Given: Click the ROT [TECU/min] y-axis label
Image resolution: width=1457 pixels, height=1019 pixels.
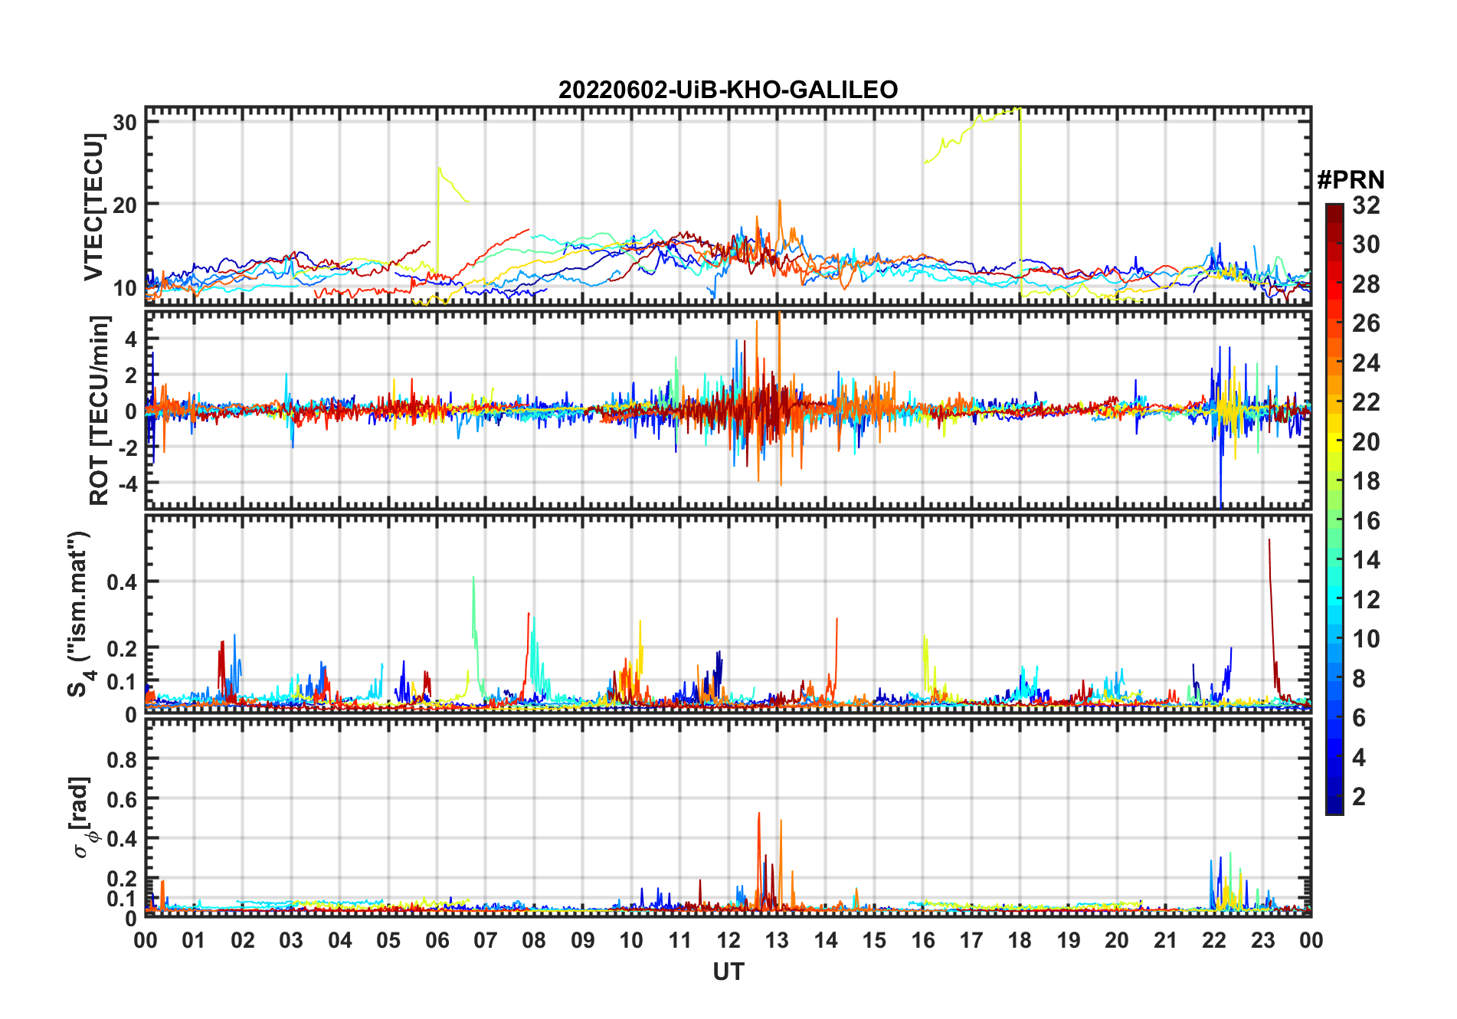Looking at the screenshot, I should 100,410.
